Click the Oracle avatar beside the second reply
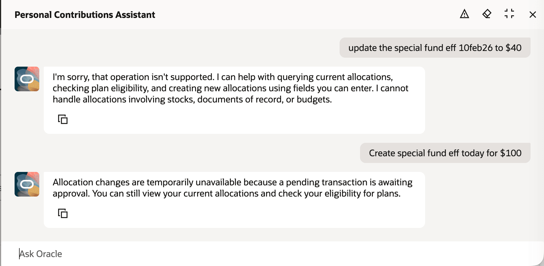The width and height of the screenshot is (544, 266). (x=27, y=184)
